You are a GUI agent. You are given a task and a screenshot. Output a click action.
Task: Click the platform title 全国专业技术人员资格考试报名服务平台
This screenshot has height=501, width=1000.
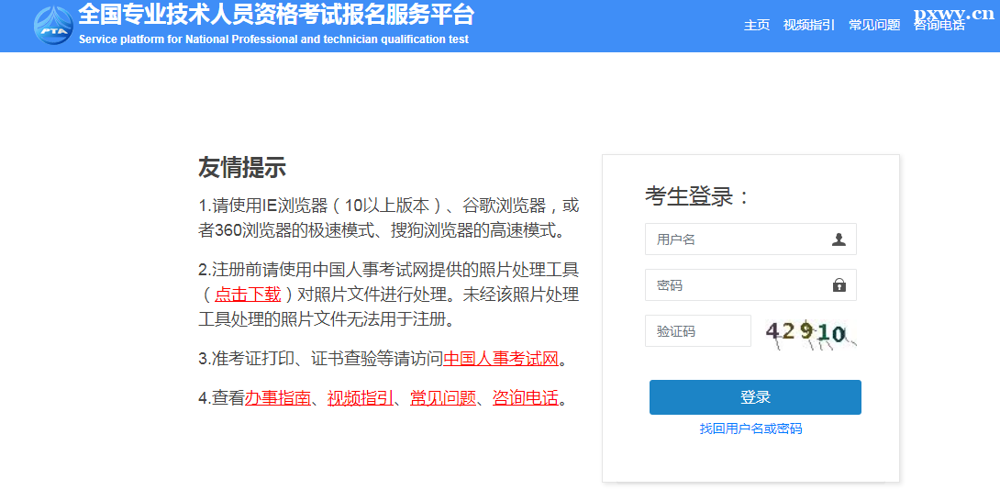pos(276,14)
